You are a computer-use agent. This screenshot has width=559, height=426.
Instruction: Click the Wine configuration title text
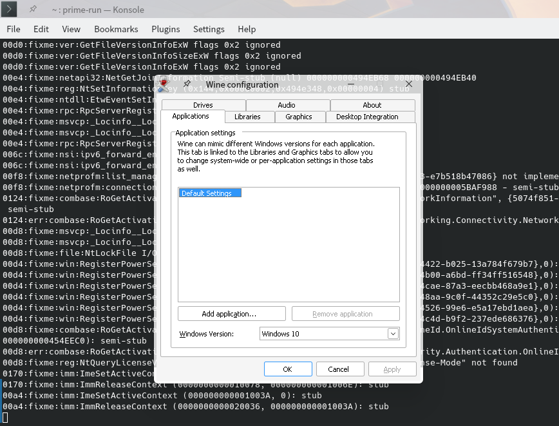242,84
